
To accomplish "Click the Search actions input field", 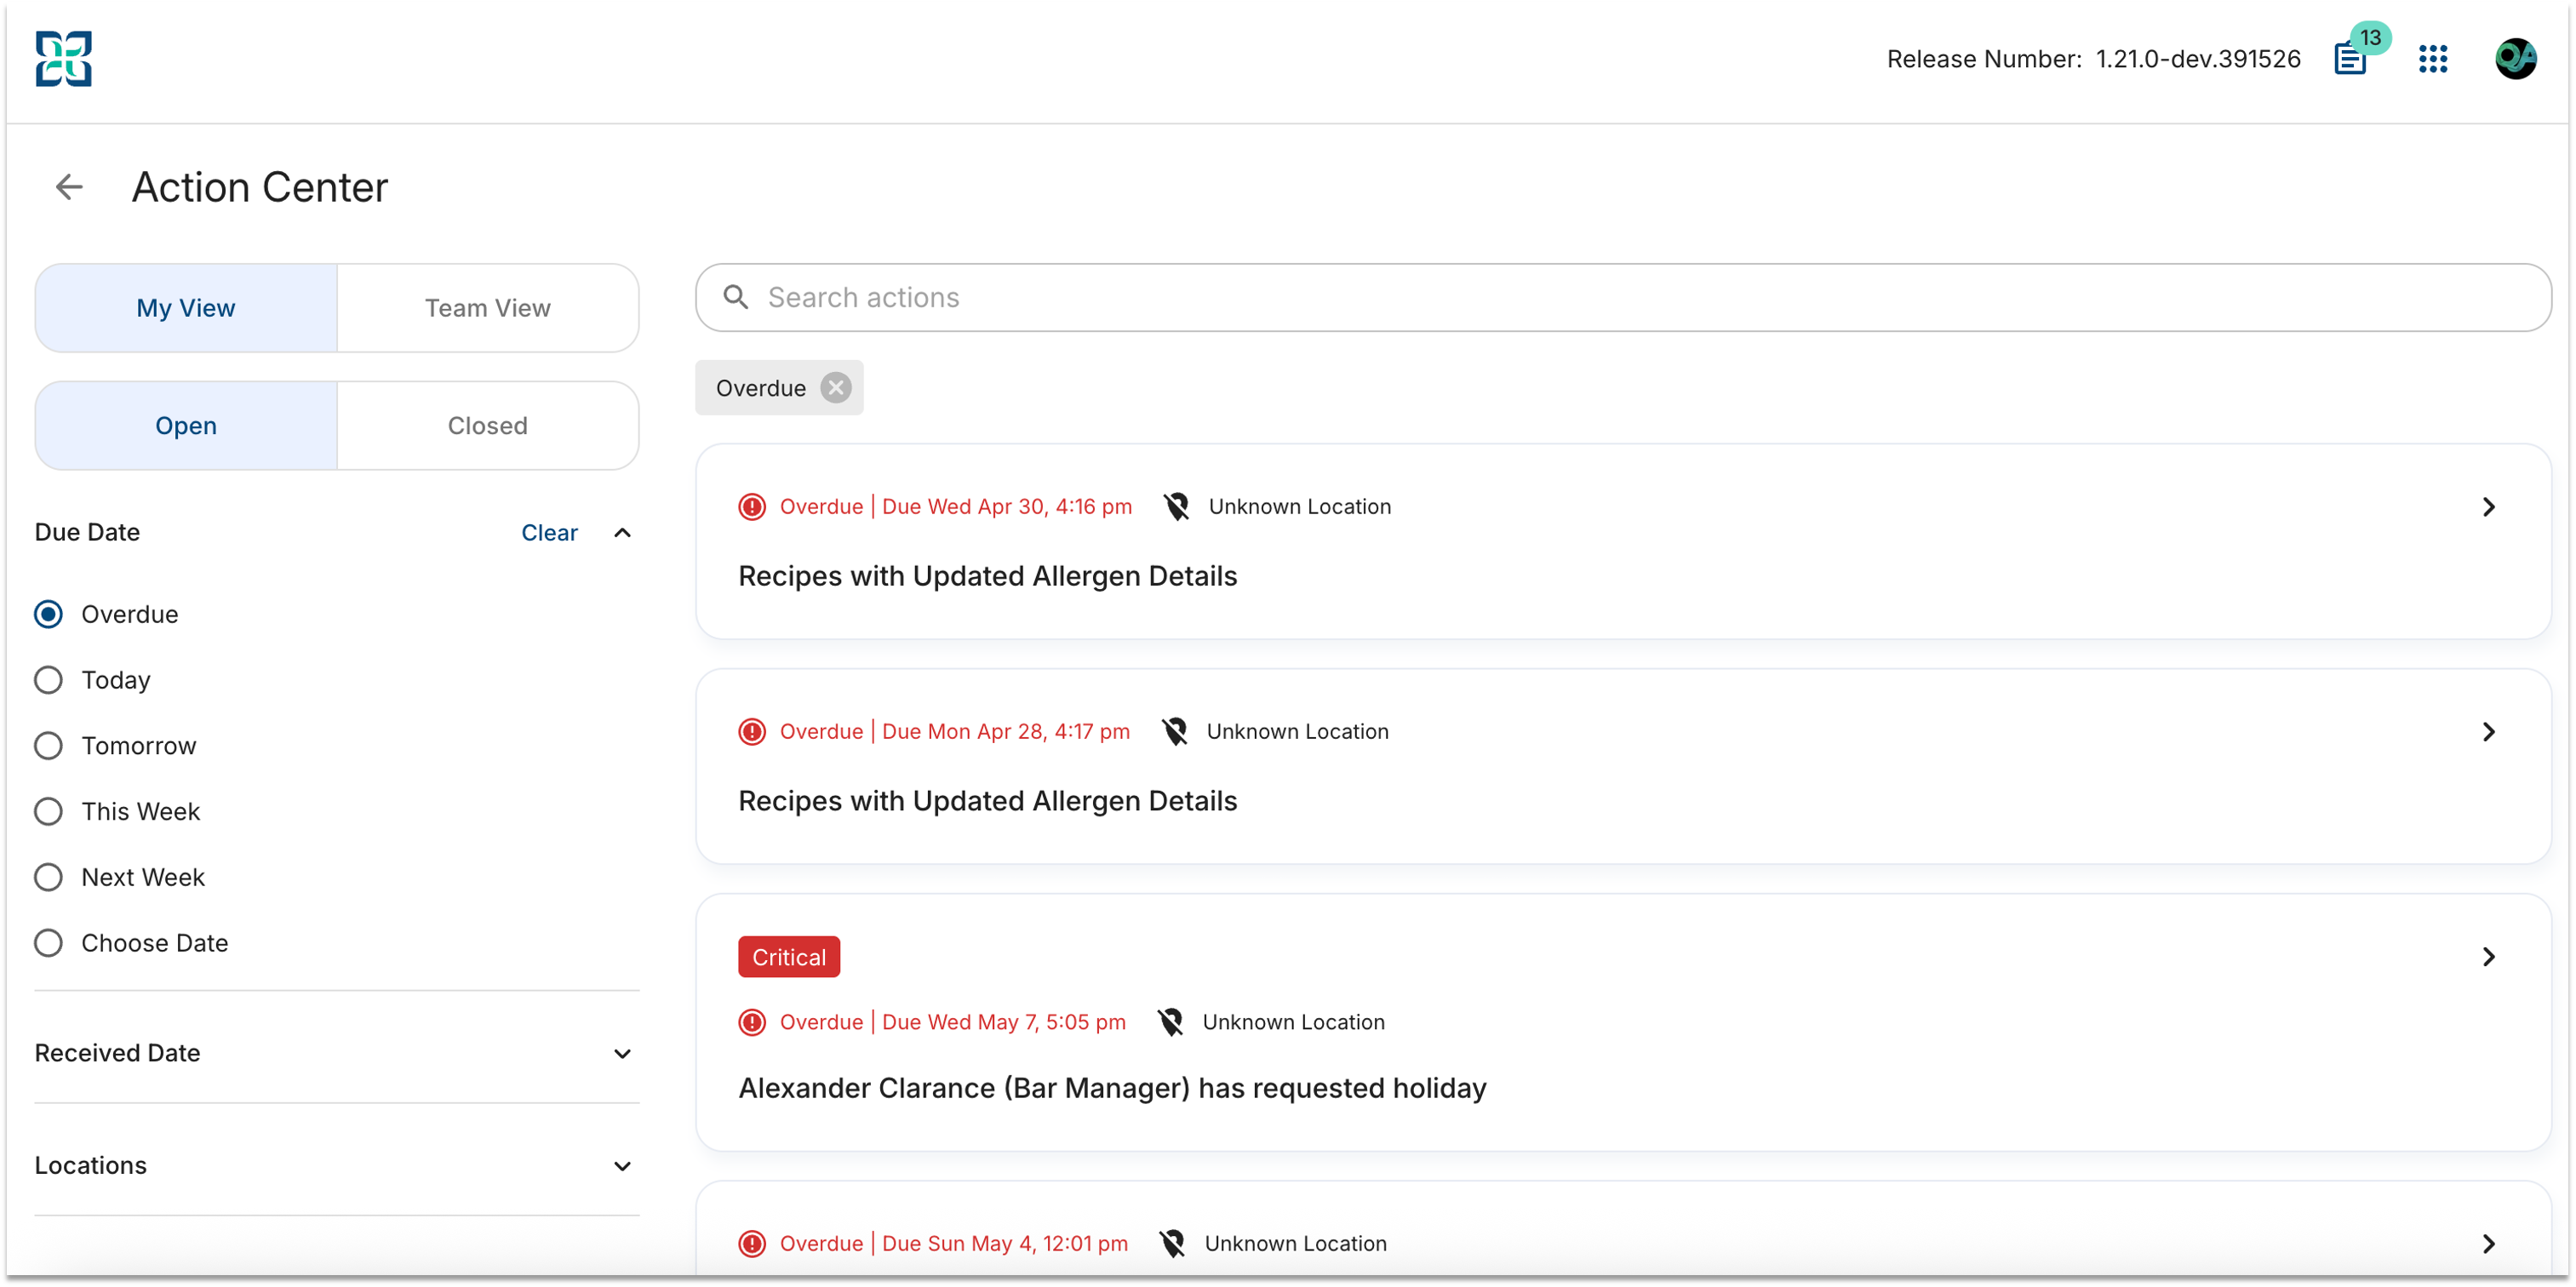I will point(1623,297).
